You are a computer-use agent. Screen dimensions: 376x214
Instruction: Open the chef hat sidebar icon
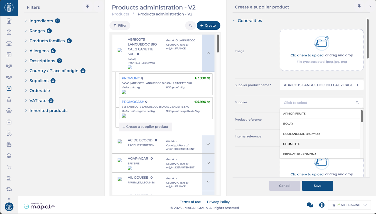coord(9,99)
